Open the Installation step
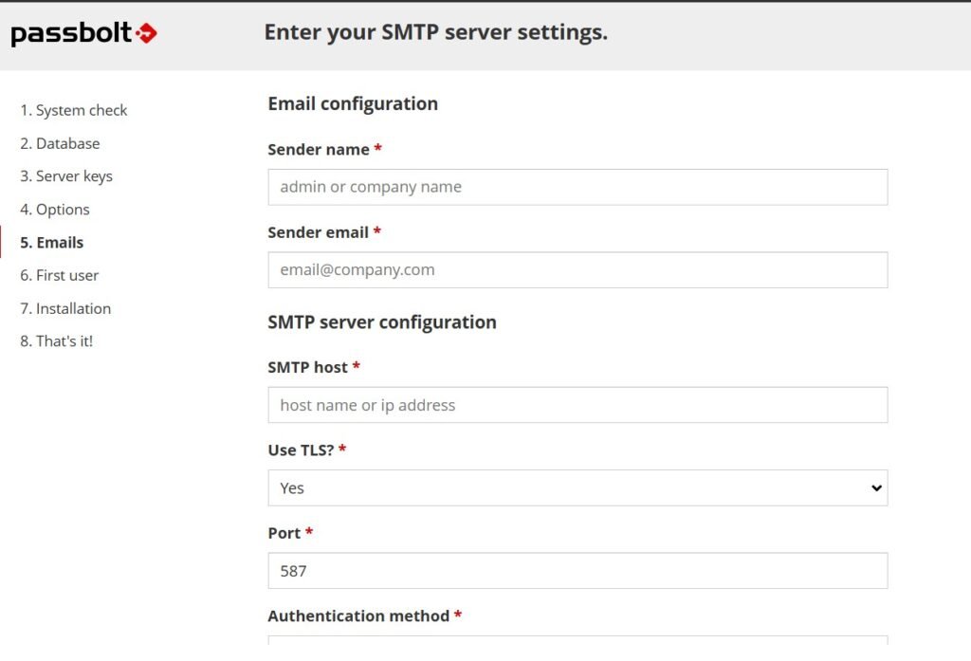Viewport: 971px width, 661px height. 65,308
